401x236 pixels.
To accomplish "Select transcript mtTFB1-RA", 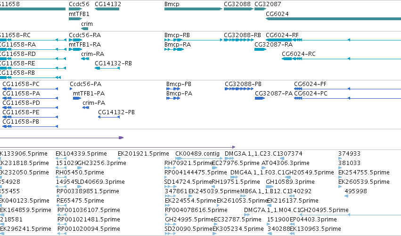I will tap(85, 45).
